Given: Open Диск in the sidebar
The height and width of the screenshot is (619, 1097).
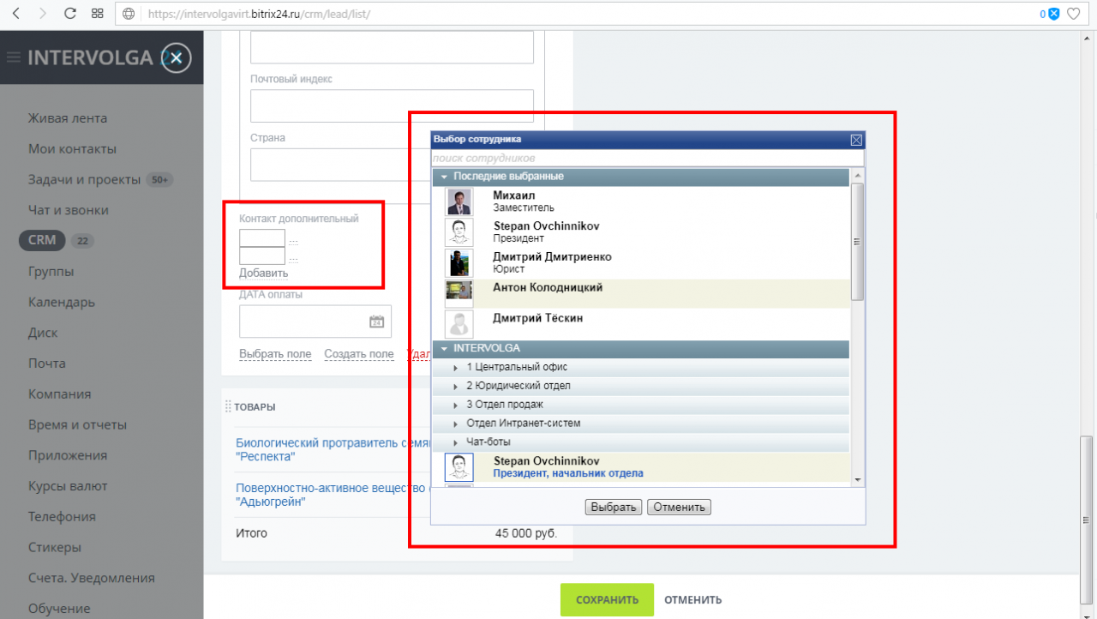Looking at the screenshot, I should coord(43,333).
